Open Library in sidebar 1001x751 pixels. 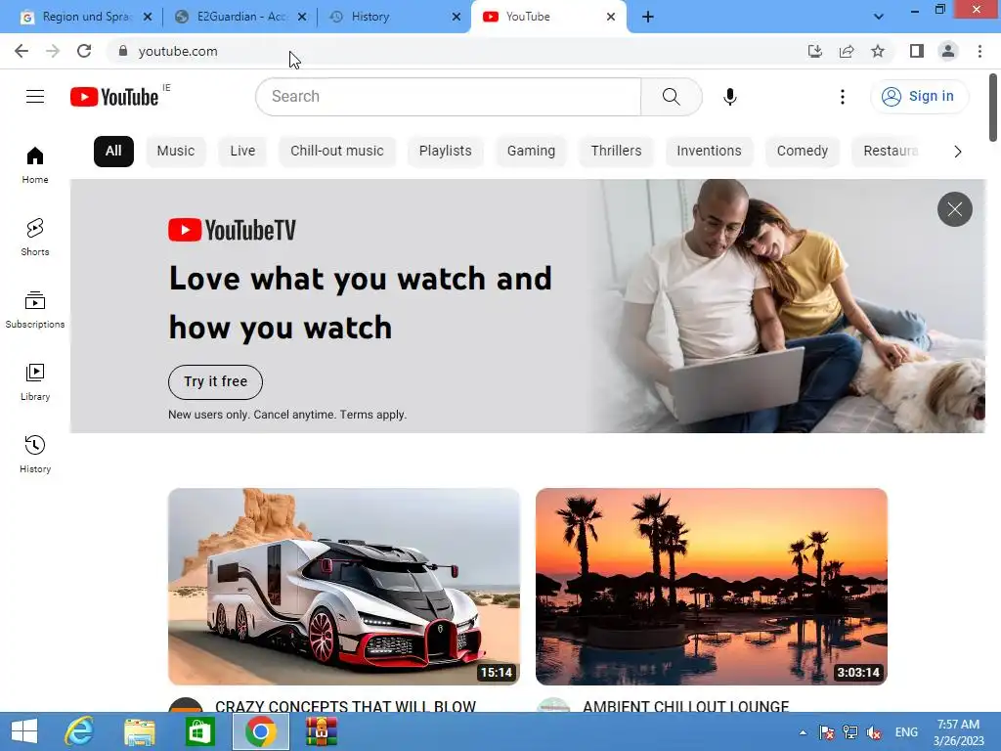35,382
